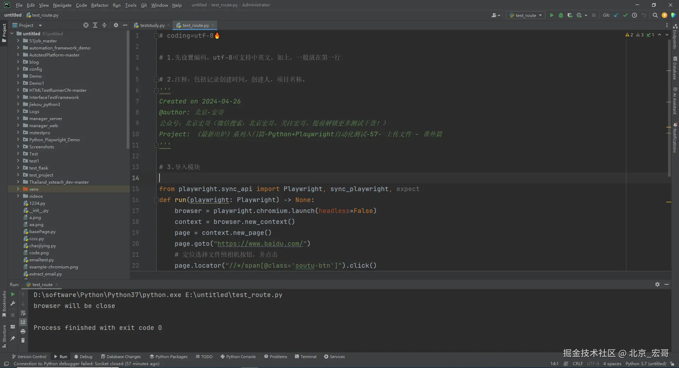Toggle soft-wrap in Run console
The width and height of the screenshot is (679, 368).
click(x=23, y=313)
